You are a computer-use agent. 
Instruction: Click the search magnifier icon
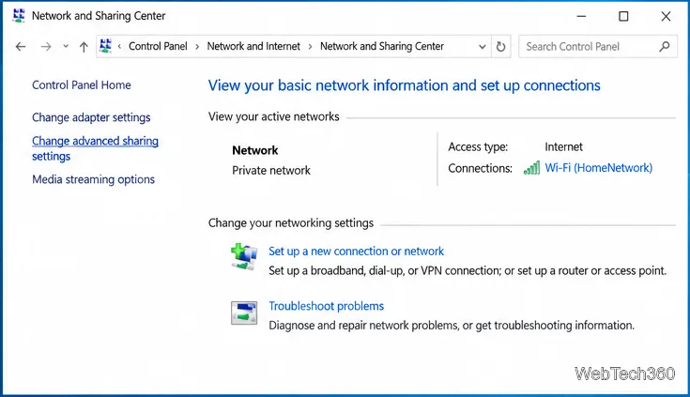[665, 47]
